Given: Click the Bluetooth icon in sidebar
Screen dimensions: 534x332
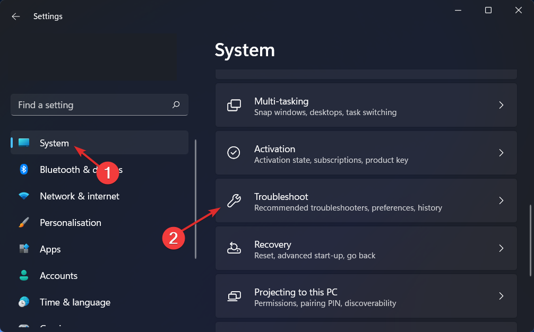Looking at the screenshot, I should click(x=24, y=170).
